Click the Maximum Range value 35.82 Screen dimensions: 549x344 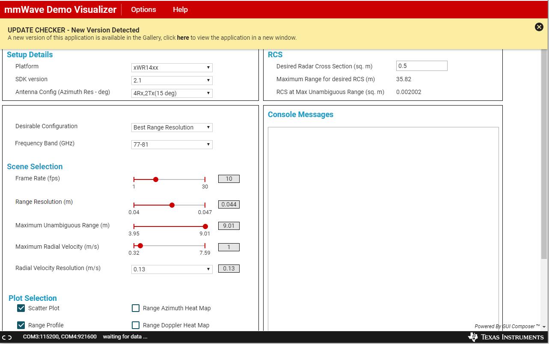tap(404, 79)
